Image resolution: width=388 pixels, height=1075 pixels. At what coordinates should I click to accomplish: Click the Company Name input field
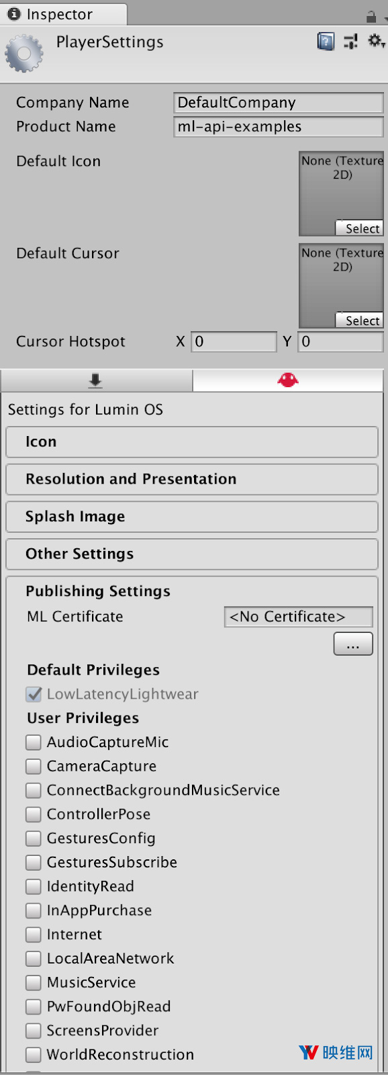[x=279, y=103]
